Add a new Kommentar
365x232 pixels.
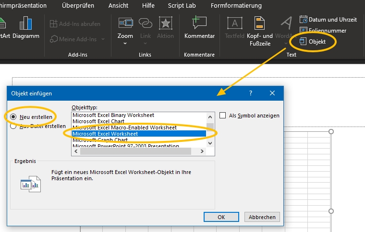199,27
